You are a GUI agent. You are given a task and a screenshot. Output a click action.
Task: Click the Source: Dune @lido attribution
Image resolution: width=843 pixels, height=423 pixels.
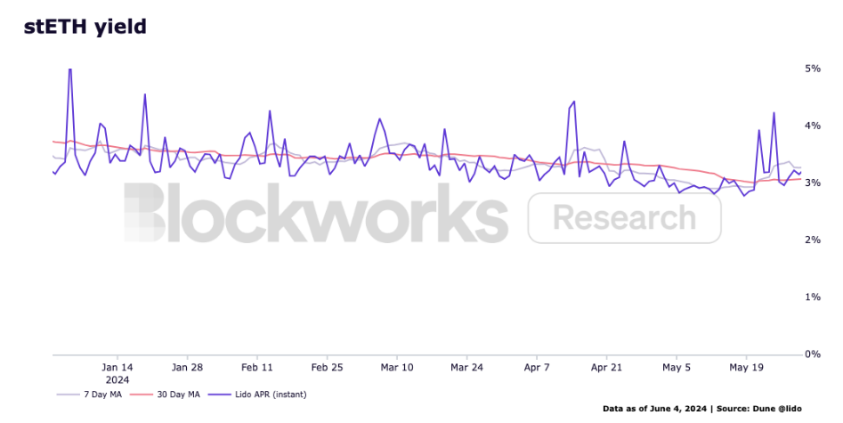click(x=759, y=409)
